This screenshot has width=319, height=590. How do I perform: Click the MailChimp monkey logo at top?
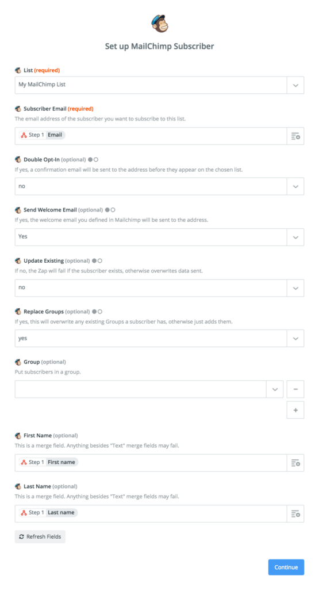160,24
